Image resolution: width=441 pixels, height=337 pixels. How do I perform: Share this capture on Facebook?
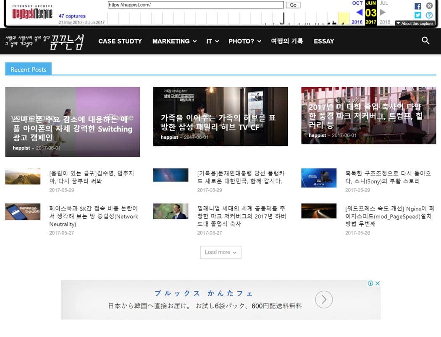418,6
